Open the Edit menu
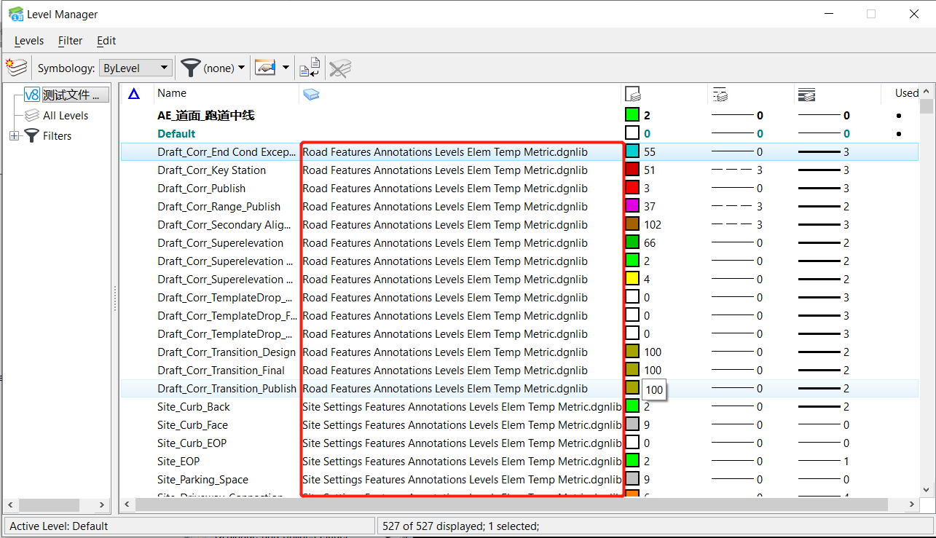The width and height of the screenshot is (936, 538). (x=106, y=41)
